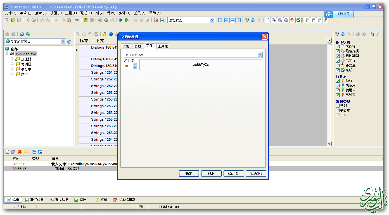The width and height of the screenshot is (389, 215).
Task: Click the cloud upload 拖拽上传 icon
Action: pyautogui.click(x=329, y=14)
